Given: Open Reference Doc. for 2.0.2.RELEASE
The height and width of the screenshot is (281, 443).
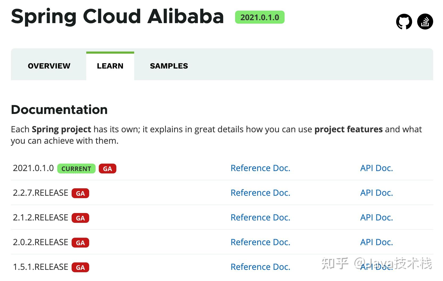Looking at the screenshot, I should click(260, 242).
